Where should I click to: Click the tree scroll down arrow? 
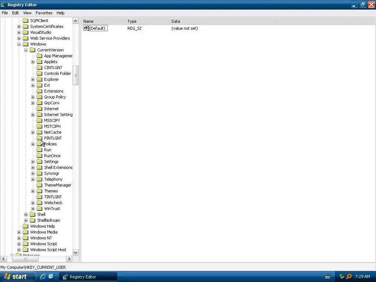point(76,253)
